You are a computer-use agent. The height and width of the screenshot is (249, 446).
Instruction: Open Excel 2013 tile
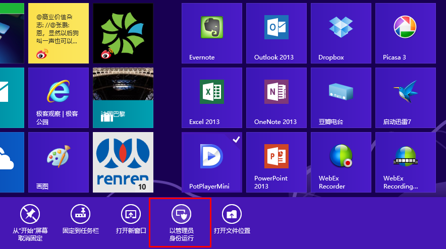click(212, 98)
